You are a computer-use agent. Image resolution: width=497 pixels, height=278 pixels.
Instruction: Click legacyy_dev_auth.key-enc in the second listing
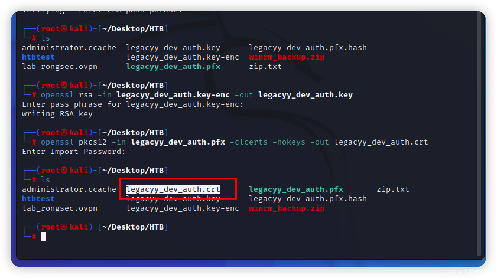click(183, 208)
